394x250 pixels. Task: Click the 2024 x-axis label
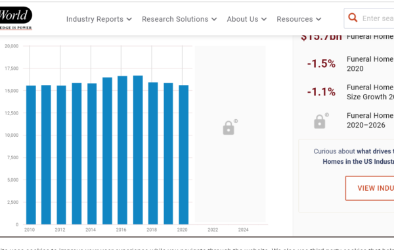coord(243,230)
